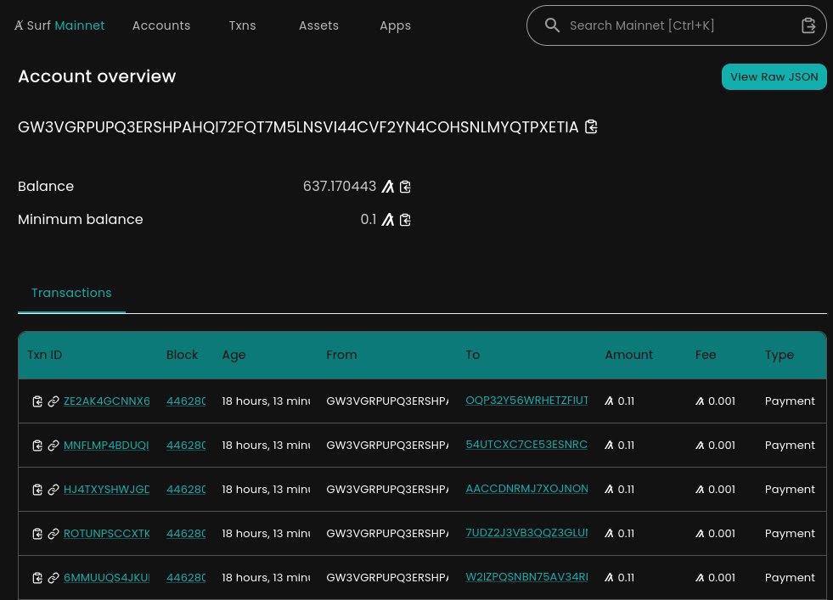Click the balance value 637.170443
Image resolution: width=833 pixels, height=600 pixels.
(340, 187)
